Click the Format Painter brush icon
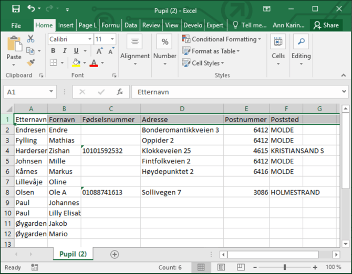This screenshot has width=352, height=274. [x=30, y=63]
